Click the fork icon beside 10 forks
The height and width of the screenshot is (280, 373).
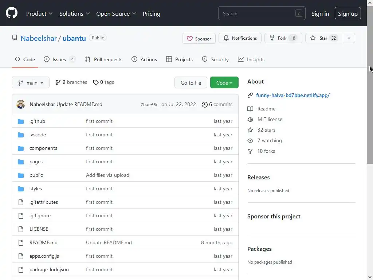click(x=250, y=151)
